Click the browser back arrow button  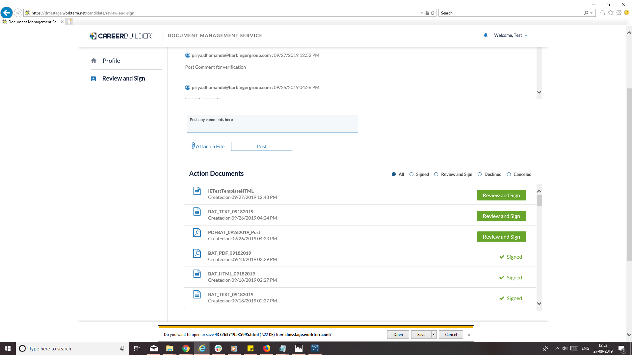7,13
